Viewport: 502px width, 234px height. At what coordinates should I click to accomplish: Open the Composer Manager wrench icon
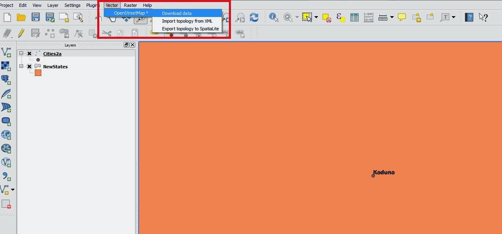point(78,17)
